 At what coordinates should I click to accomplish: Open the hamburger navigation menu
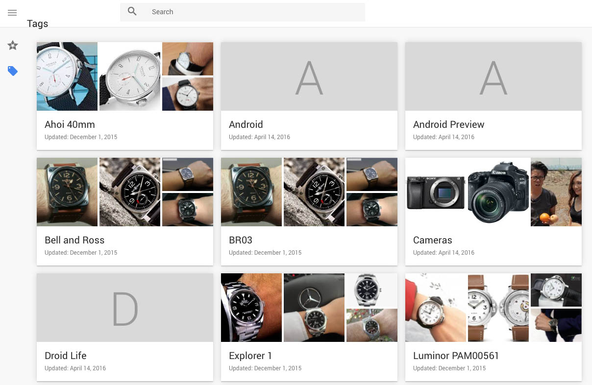[x=12, y=13]
